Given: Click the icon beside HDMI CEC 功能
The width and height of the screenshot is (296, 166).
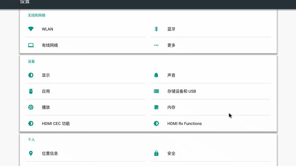Looking at the screenshot, I should (31, 123).
